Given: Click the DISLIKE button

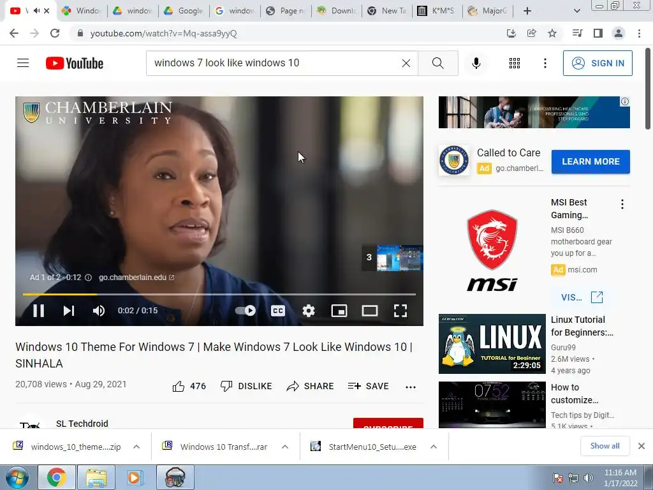Looking at the screenshot, I should click(246, 386).
